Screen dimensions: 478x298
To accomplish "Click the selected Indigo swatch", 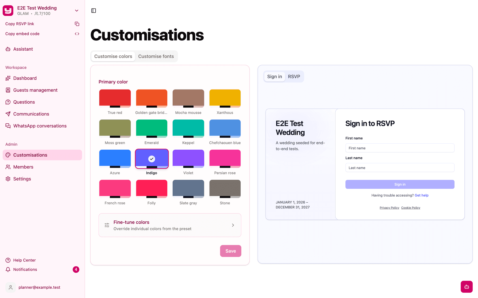I will (152, 159).
